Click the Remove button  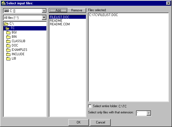(77, 10)
